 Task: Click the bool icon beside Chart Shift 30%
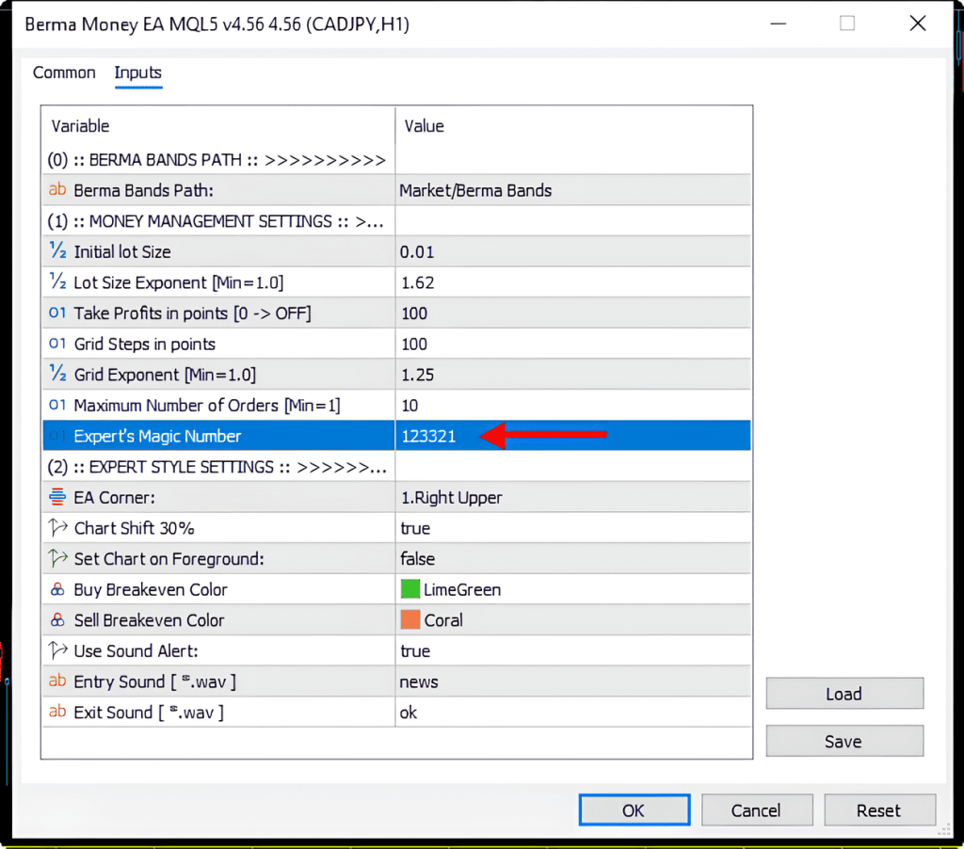click(x=57, y=527)
